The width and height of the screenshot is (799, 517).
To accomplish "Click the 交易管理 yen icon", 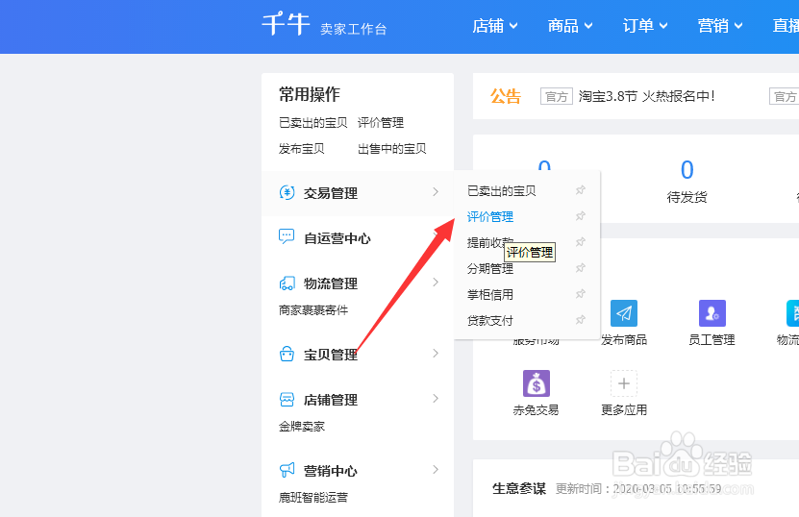I will (x=287, y=192).
